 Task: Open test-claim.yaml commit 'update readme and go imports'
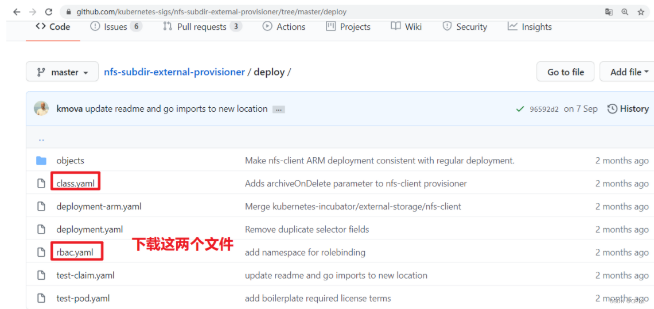tap(336, 275)
